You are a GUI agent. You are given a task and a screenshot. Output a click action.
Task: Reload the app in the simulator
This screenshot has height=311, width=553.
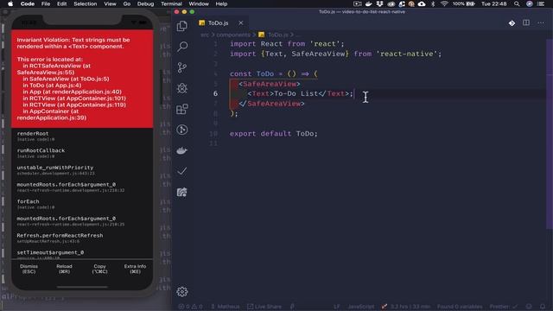coord(64,269)
